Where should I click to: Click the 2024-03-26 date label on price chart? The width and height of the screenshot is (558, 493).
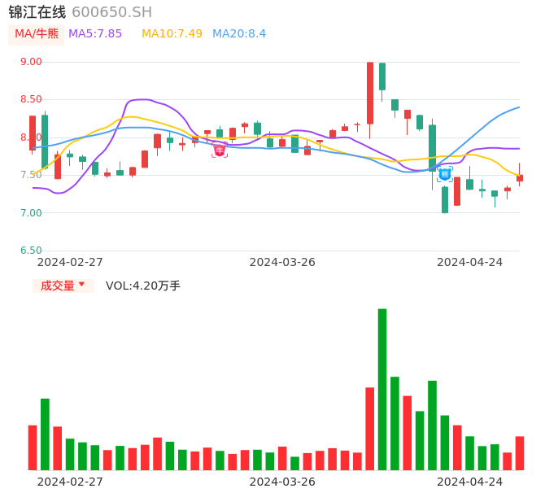(x=282, y=262)
